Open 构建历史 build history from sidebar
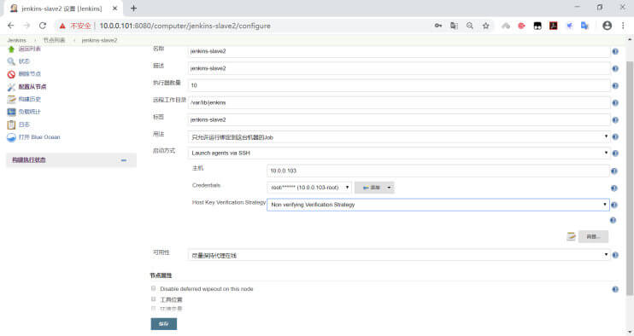Viewport: 634px width, 336px height. (30, 99)
